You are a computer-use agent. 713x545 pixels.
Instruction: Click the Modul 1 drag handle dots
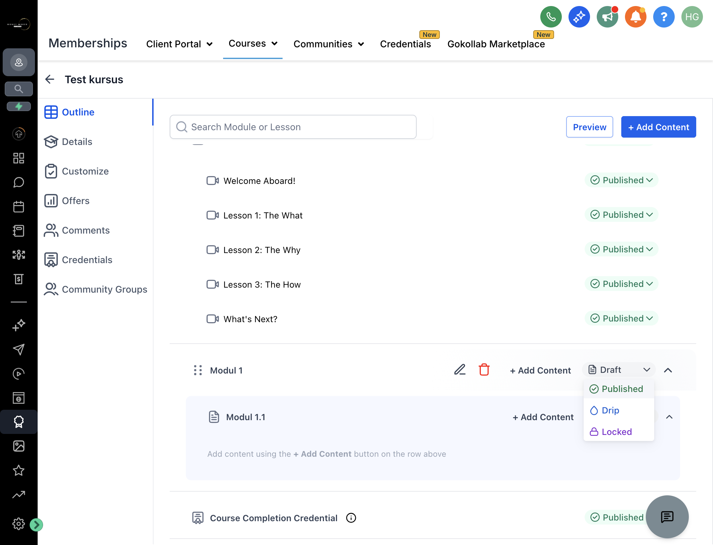point(198,370)
